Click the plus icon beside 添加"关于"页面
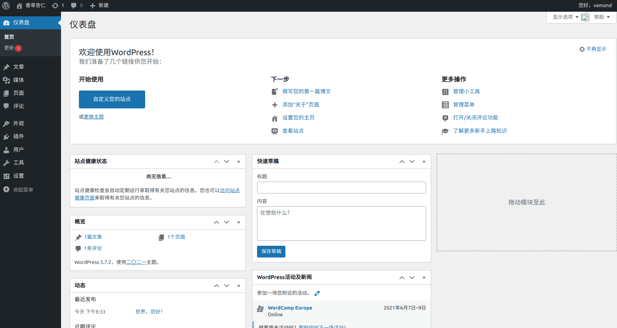 click(x=275, y=105)
